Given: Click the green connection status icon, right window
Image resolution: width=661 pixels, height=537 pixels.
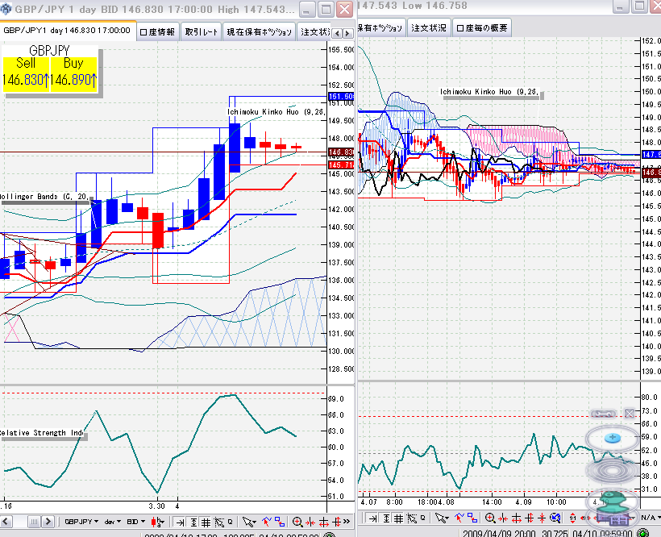Looking at the screenshot, I should coord(643,533).
